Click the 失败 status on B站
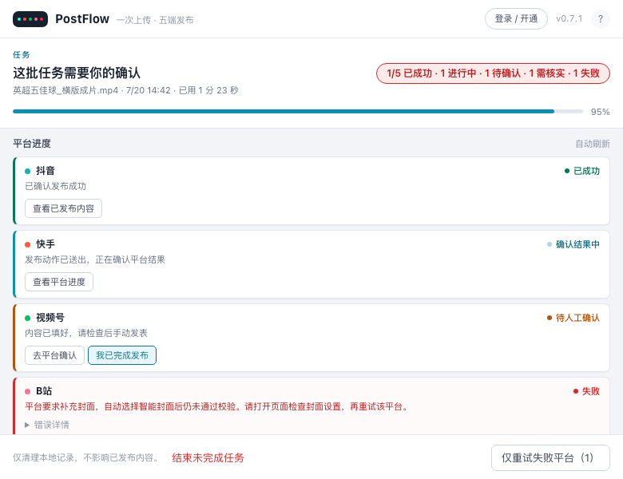623x479 pixels. [586, 392]
